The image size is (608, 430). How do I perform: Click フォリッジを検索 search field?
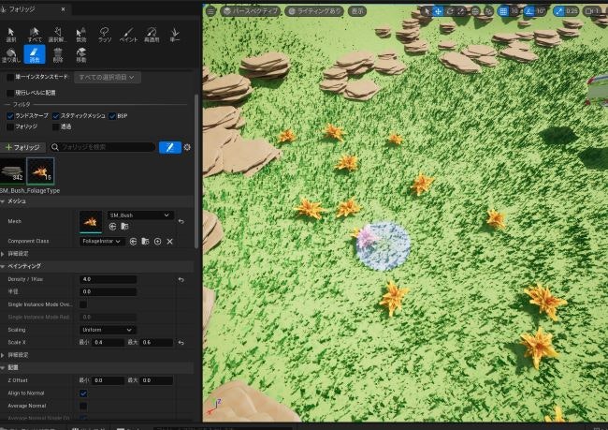[x=102, y=147]
